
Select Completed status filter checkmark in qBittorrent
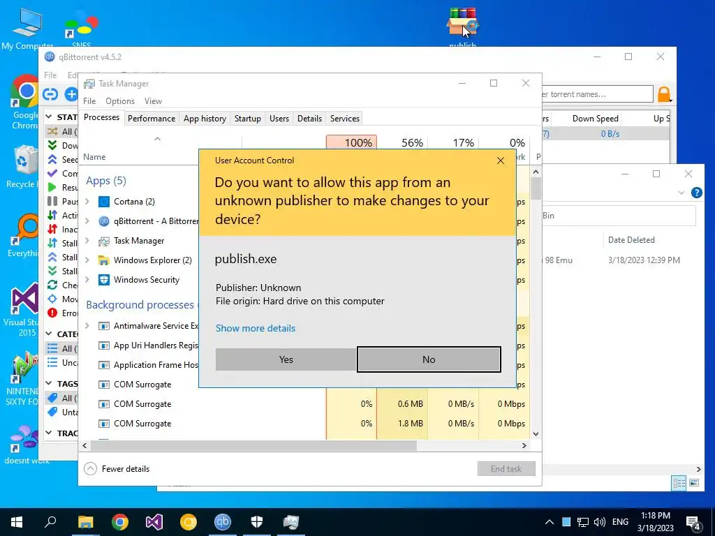(52, 173)
